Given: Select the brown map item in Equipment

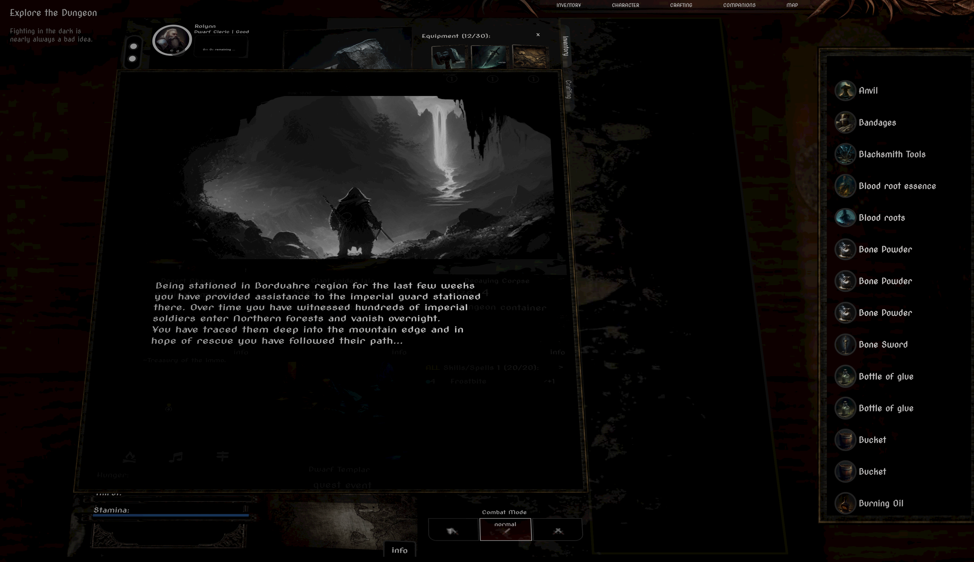Looking at the screenshot, I should coord(530,56).
